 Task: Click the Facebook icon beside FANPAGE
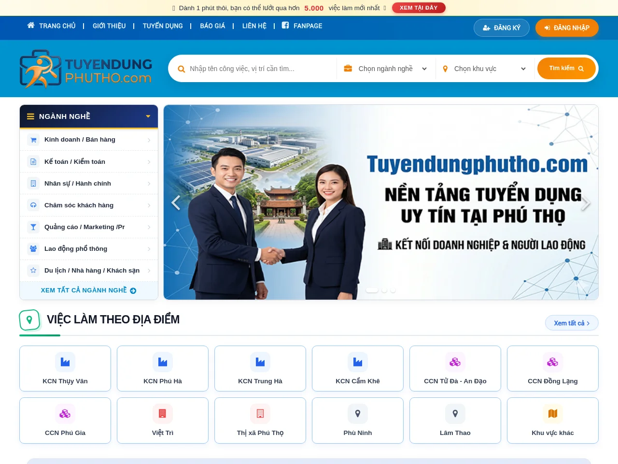point(285,25)
